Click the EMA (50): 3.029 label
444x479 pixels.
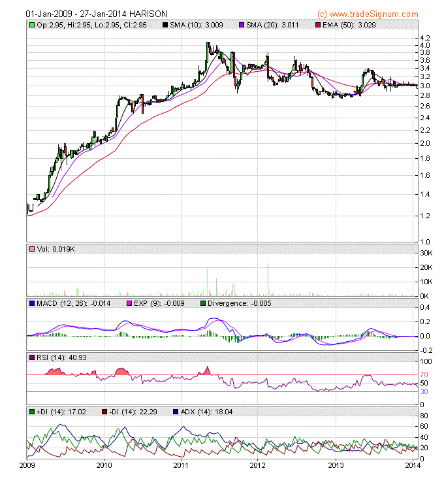point(349,25)
